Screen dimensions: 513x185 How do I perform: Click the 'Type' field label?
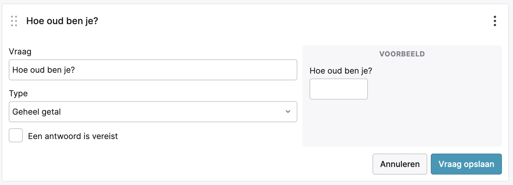pos(18,93)
